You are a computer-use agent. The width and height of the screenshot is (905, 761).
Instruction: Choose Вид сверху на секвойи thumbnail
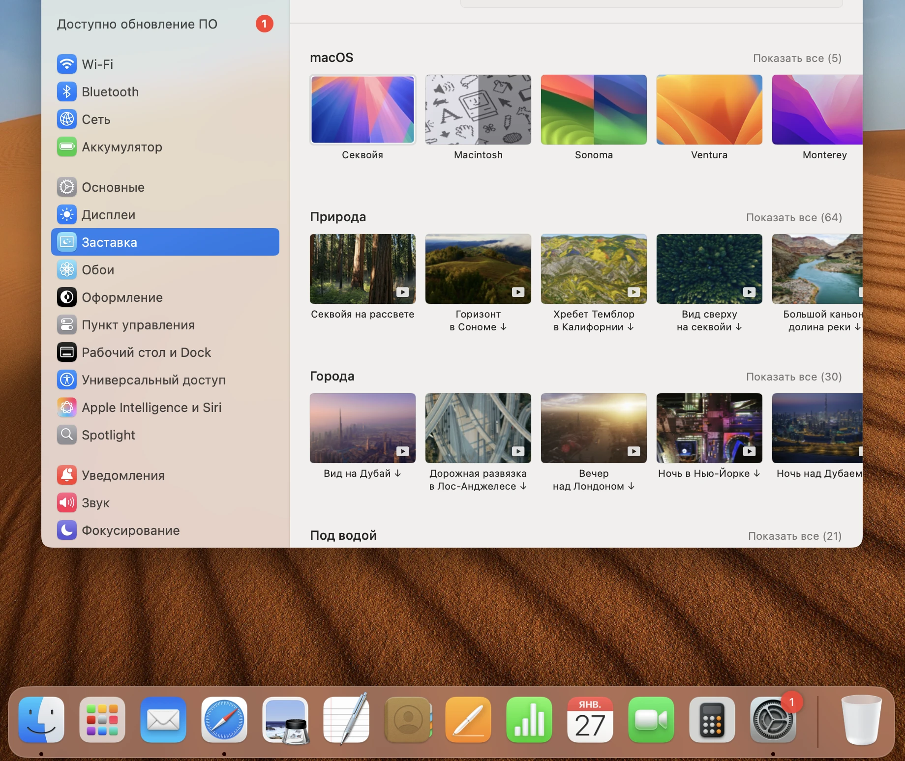click(x=709, y=269)
